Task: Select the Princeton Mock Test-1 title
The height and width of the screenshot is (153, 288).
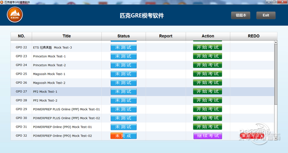Action: pos(49,56)
